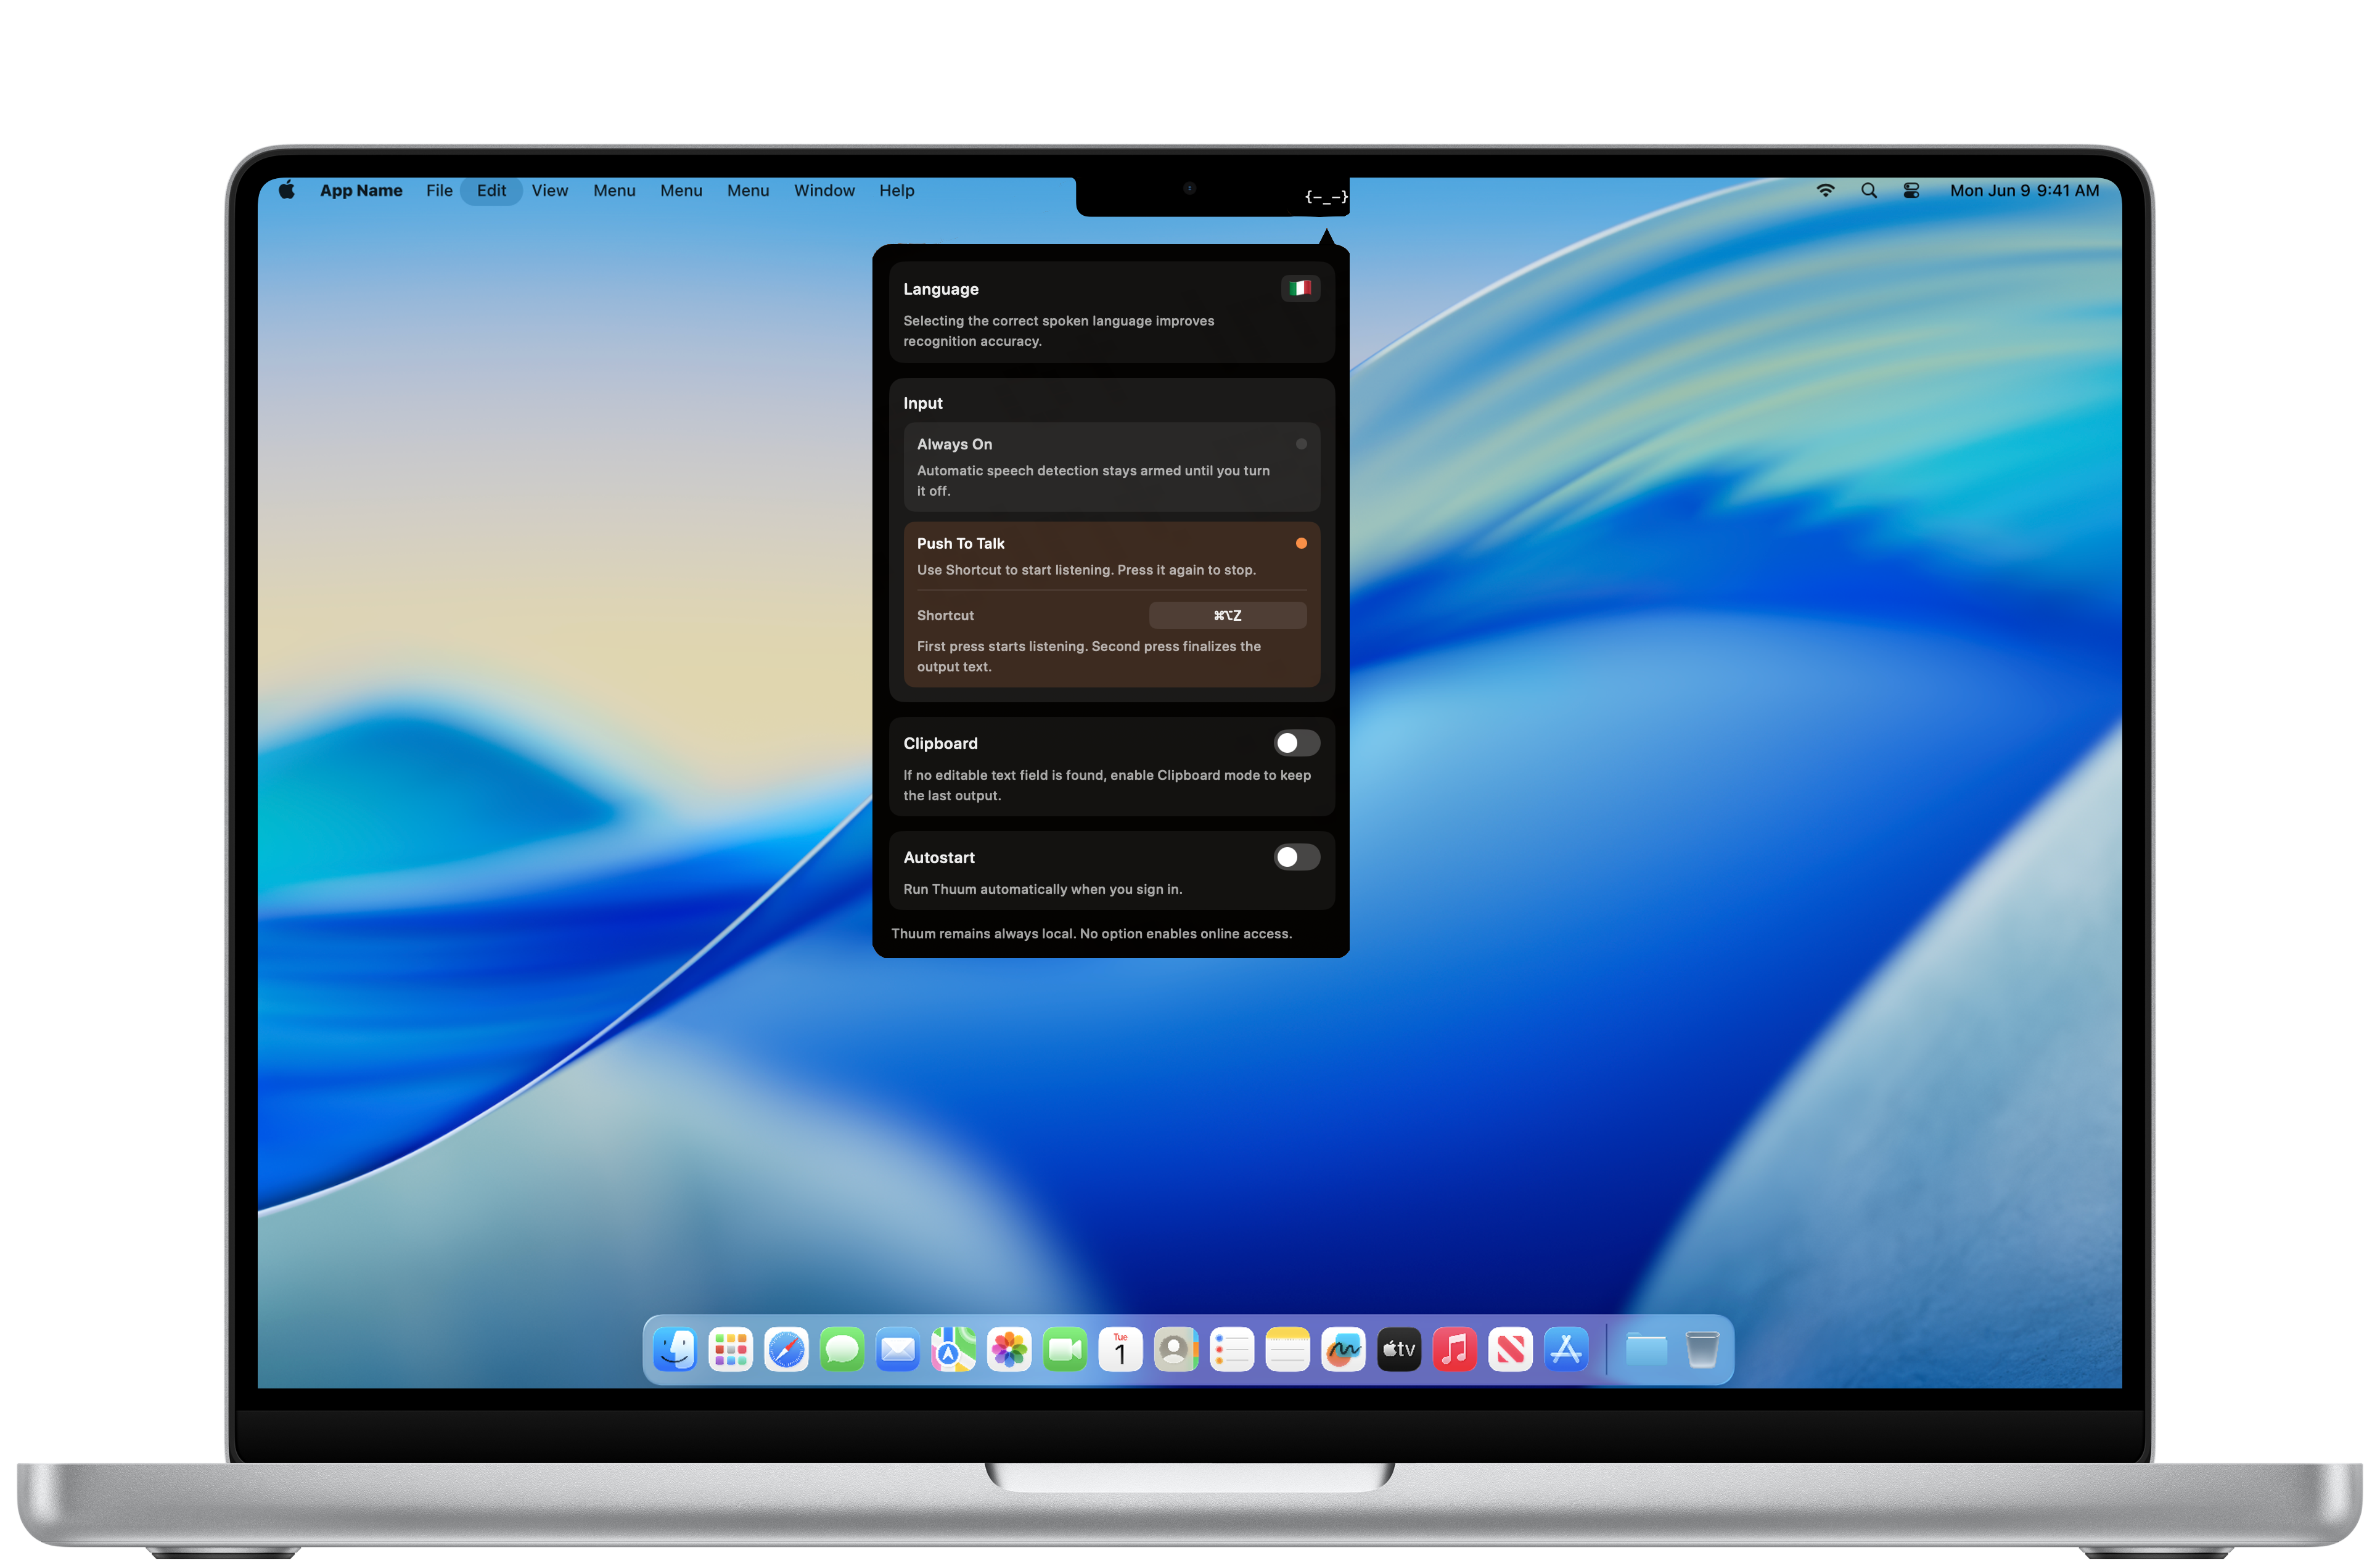
Task: Open Calendar from the dock
Action: (1121, 1350)
